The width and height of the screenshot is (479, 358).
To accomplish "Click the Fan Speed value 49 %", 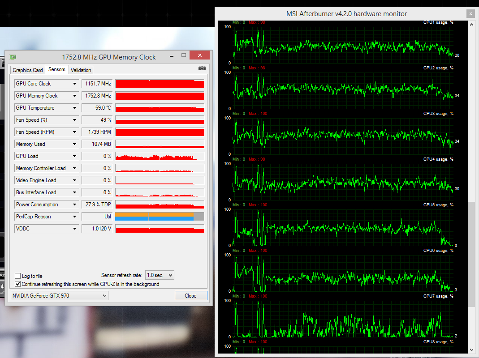I will coord(97,120).
